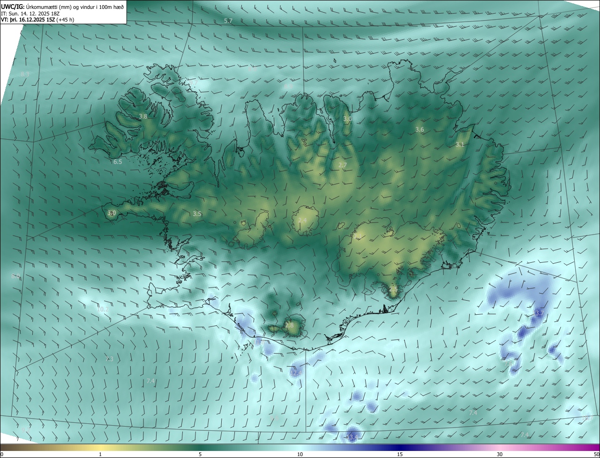Viewport: 600px width, 458px height.
Task: Click the 3.6 value in northeast Iceland
Action: coord(420,129)
